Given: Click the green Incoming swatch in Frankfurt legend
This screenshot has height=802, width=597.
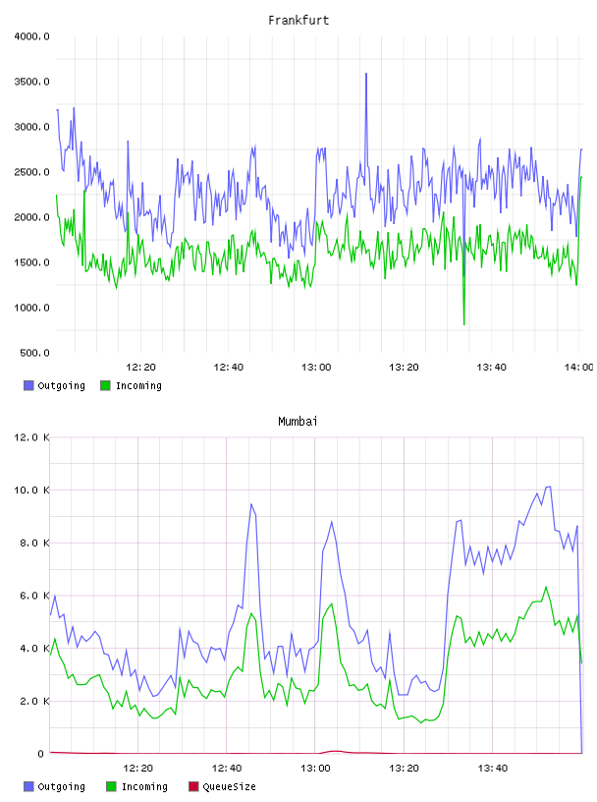Looking at the screenshot, I should coord(105,385).
